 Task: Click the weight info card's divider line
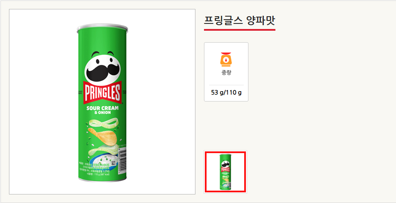click(226, 85)
